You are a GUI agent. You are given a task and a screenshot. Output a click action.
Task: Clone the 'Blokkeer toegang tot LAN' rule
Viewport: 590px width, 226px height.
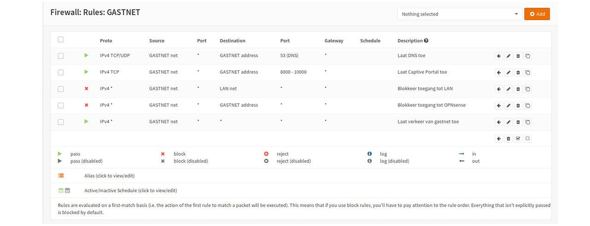[x=528, y=89]
